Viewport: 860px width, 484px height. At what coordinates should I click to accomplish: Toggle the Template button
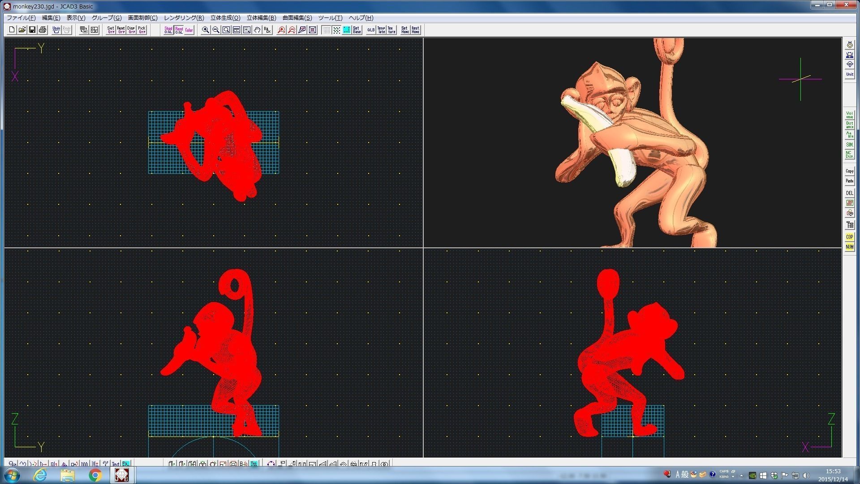pyautogui.click(x=381, y=30)
